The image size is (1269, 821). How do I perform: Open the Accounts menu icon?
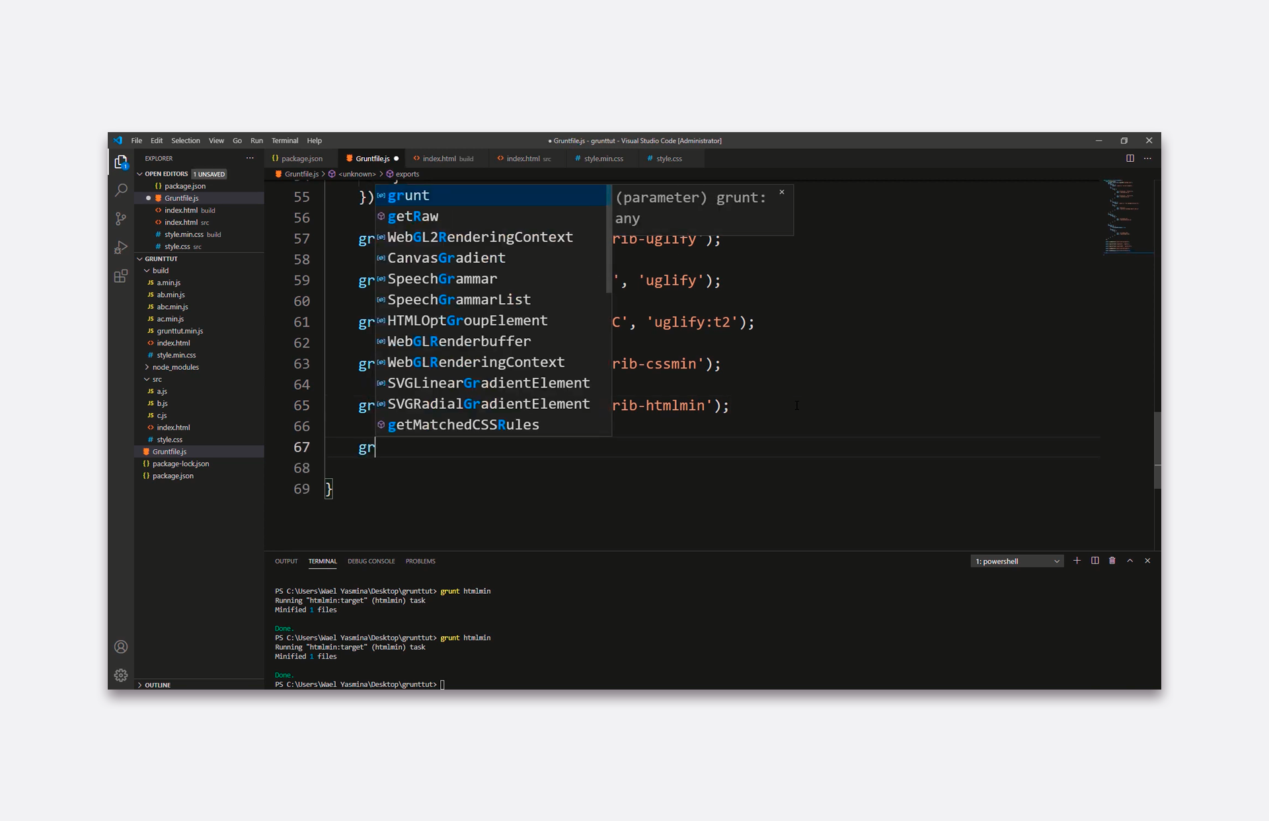(x=121, y=647)
